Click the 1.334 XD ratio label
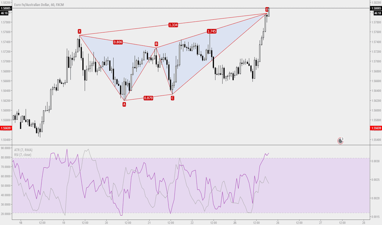This screenshot has width=382, height=225. tap(173, 25)
